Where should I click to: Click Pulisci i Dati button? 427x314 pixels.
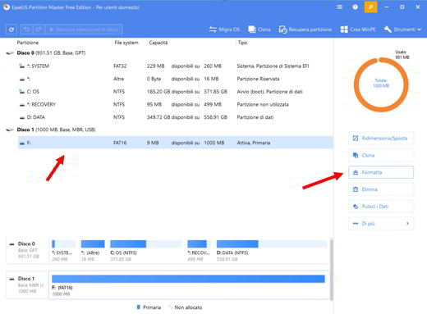[381, 207]
